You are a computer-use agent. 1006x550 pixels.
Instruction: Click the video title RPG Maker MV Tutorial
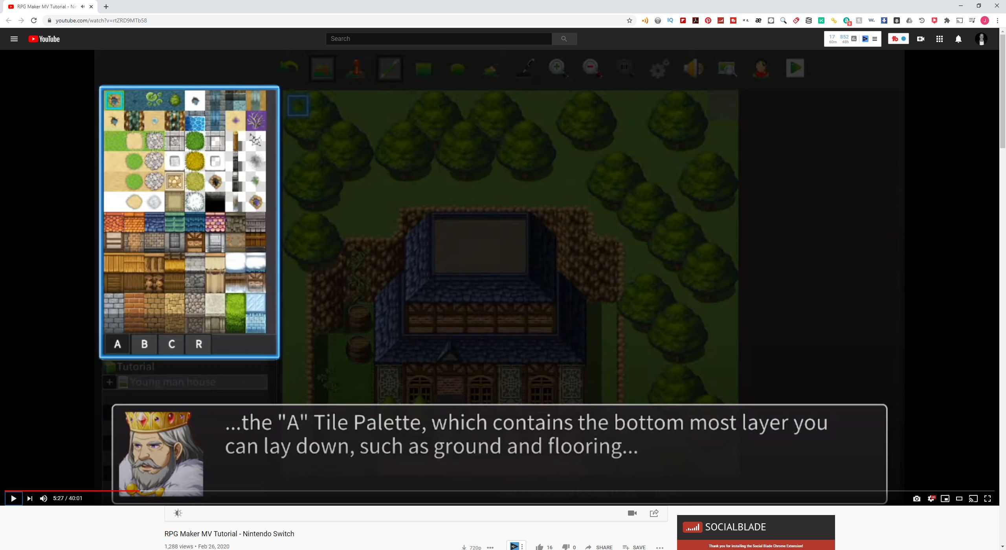coord(229,533)
